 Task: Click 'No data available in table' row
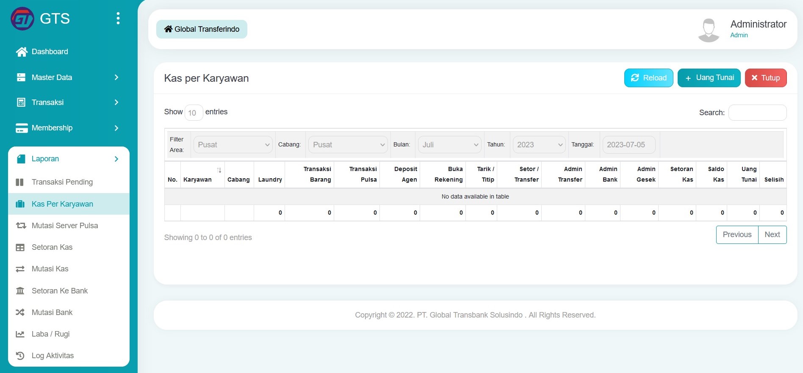475,196
